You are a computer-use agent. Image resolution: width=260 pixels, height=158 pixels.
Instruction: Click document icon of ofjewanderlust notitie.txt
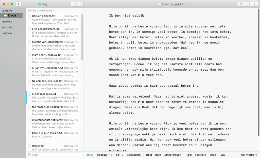pyautogui.click(x=29, y=120)
